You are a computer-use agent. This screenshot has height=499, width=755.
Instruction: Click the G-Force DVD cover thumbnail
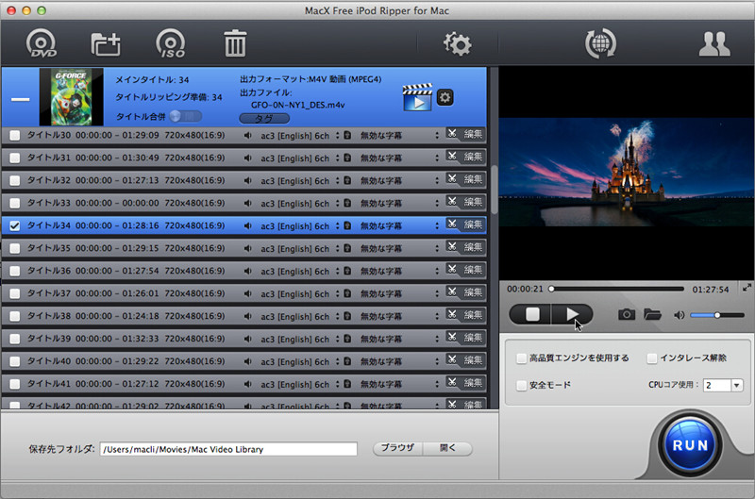[72, 97]
